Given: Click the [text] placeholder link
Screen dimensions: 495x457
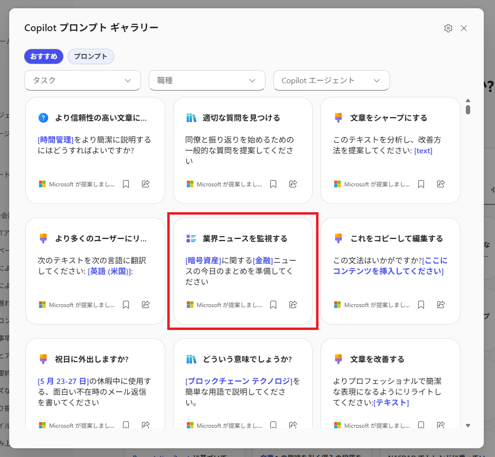Looking at the screenshot, I should click(423, 151).
